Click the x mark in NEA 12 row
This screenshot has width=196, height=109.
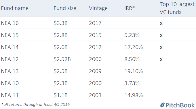pos(161,60)
